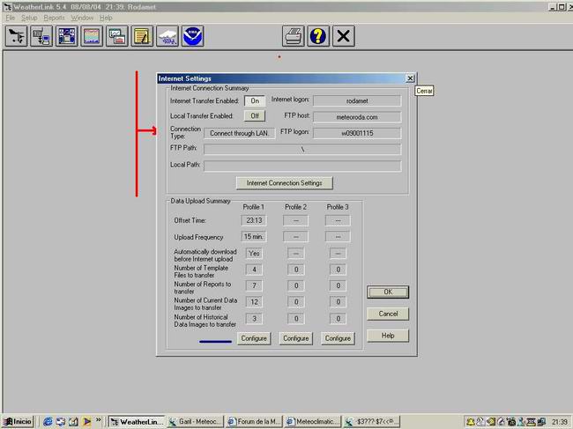Launch Internet Explorer from quick launch
This screenshot has height=429, width=573.
[48, 422]
